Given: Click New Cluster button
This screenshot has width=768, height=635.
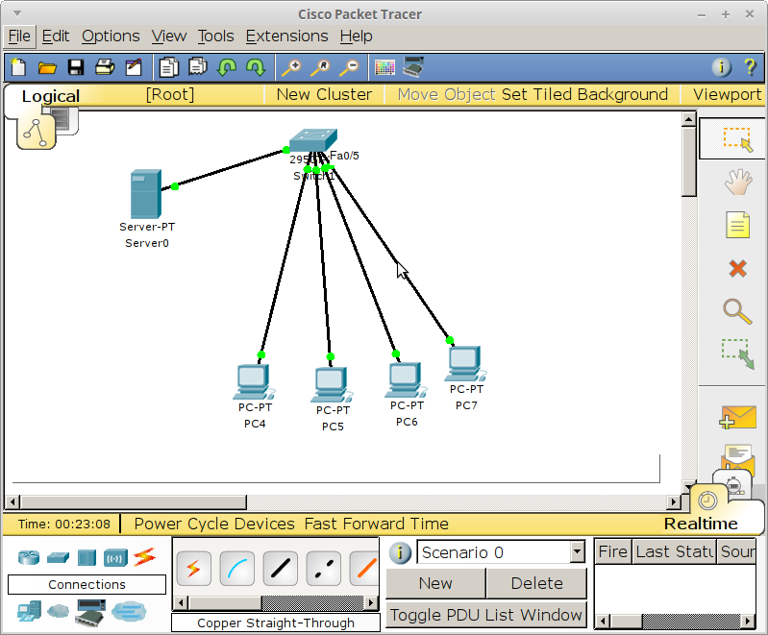Looking at the screenshot, I should click(324, 94).
